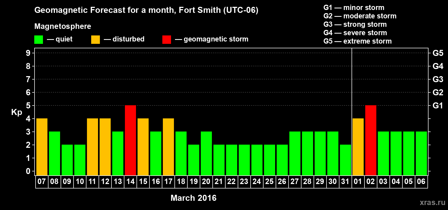Click the red geomagnetic storm legend swatch
The height and width of the screenshot is (210, 448).
click(x=167, y=40)
